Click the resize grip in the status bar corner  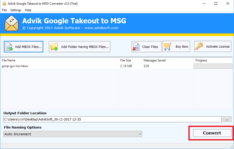coord(232,146)
